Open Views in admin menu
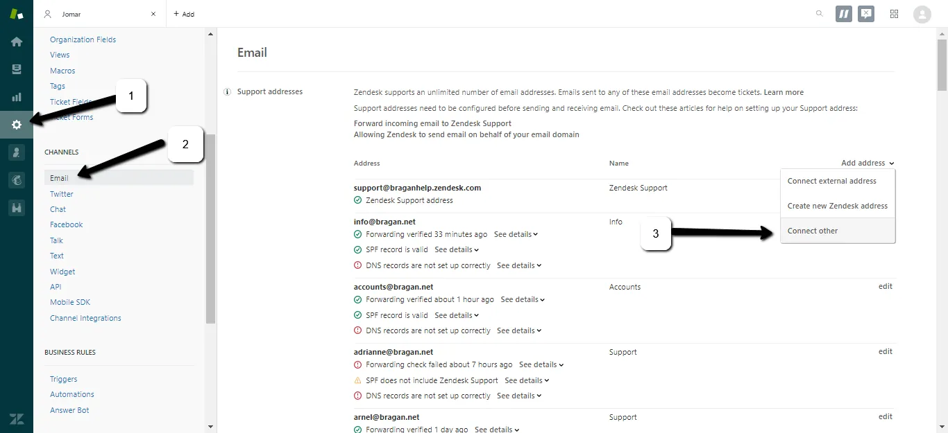 point(60,55)
